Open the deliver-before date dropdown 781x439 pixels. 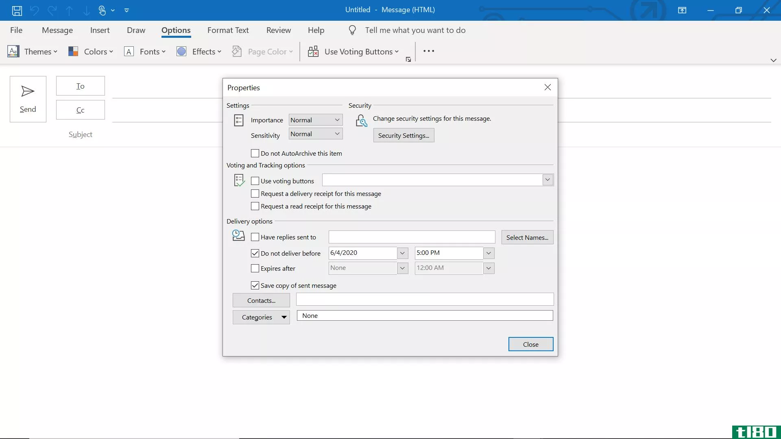[x=402, y=253]
